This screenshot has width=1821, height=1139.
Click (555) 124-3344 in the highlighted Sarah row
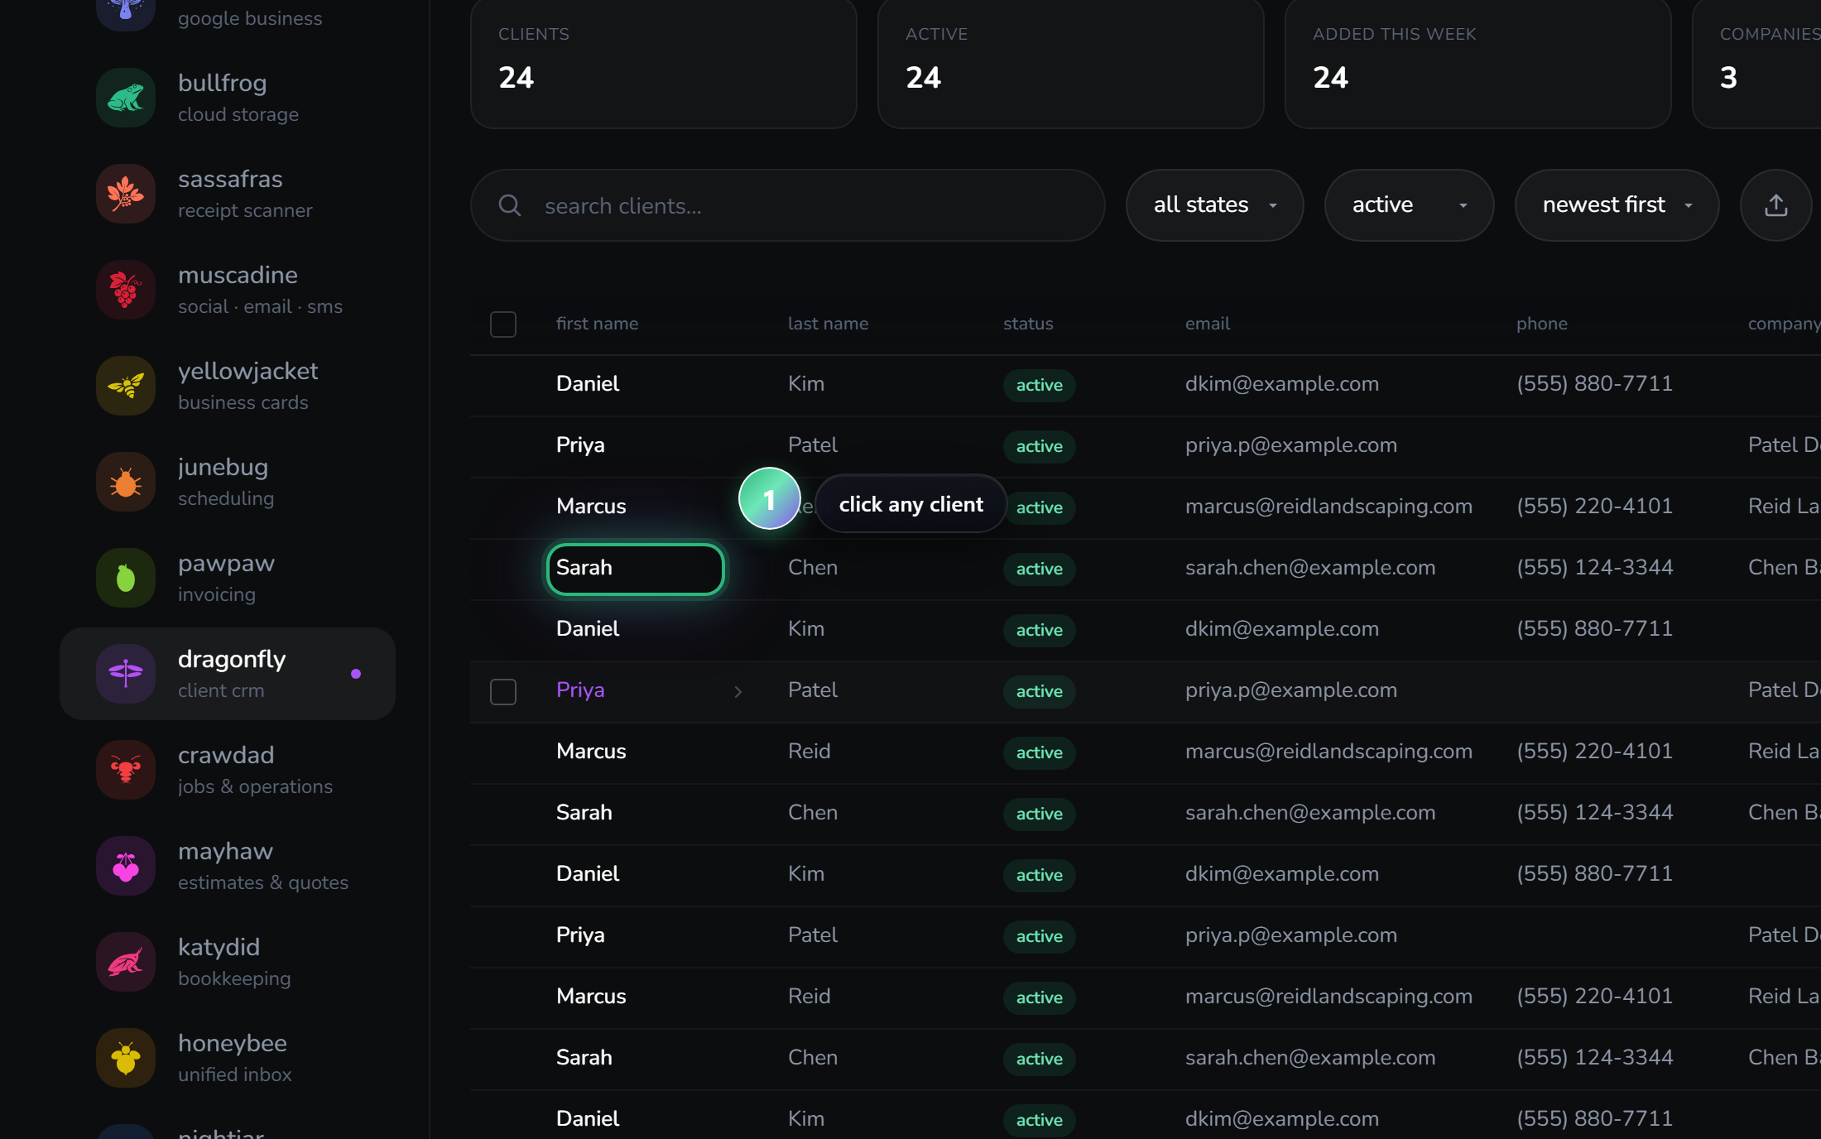[x=1595, y=568]
